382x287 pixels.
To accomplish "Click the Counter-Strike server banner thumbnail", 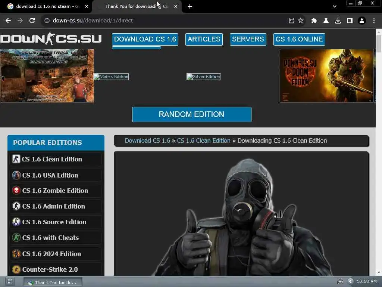I will 47,75.
